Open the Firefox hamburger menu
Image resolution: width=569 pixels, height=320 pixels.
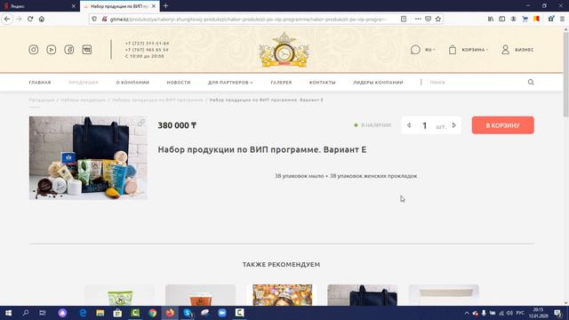pyautogui.click(x=562, y=19)
